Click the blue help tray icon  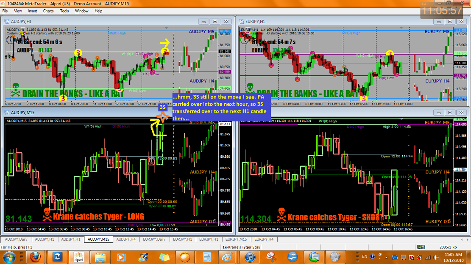point(373,257)
